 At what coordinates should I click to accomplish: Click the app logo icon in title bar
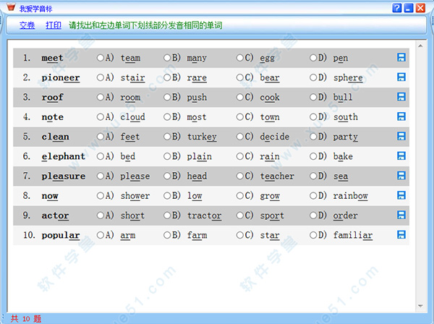point(11,7)
